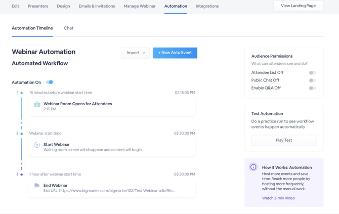Open the Import dropdown
The height and width of the screenshot is (214, 339).
click(x=136, y=53)
